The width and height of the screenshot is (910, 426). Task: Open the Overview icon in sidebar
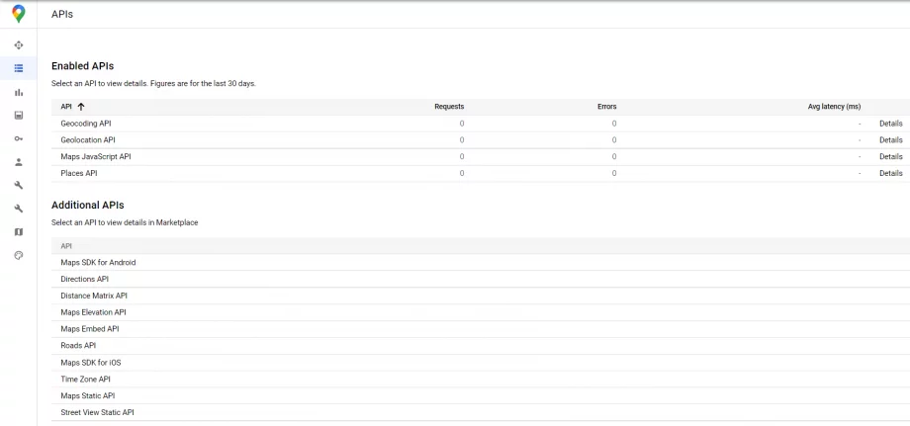[x=19, y=45]
